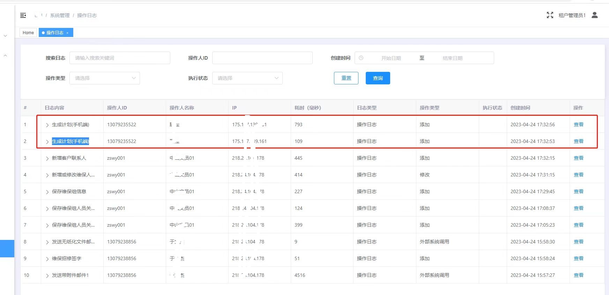
Task: Expand the 新增或修改维保人 row
Action: point(47,175)
